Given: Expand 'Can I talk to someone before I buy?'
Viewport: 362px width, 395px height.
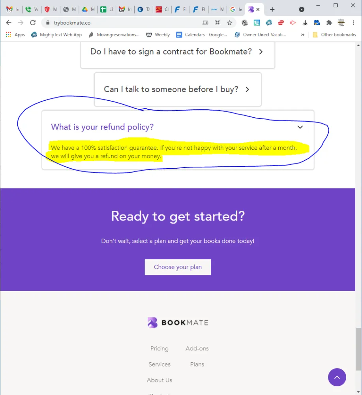Looking at the screenshot, I should coord(178,89).
